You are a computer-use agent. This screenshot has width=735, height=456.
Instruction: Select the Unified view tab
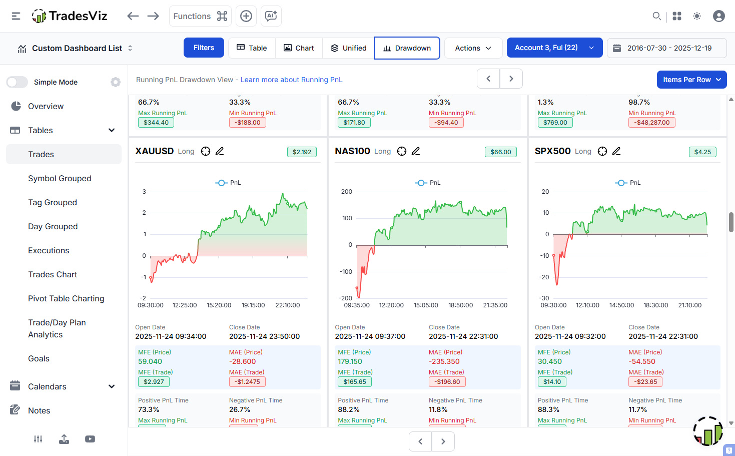tap(348, 48)
